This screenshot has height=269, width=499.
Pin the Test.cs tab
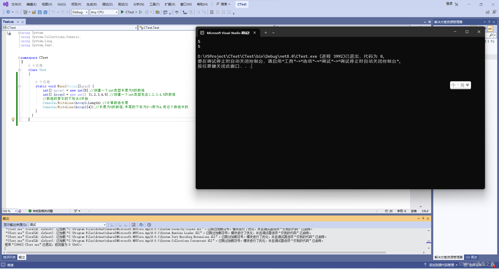pos(18,22)
